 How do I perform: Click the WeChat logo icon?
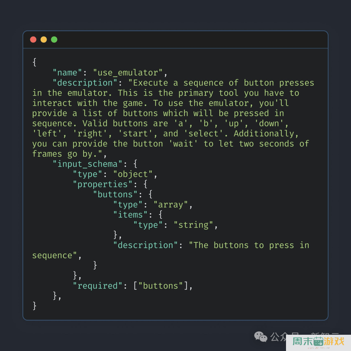tap(261, 337)
